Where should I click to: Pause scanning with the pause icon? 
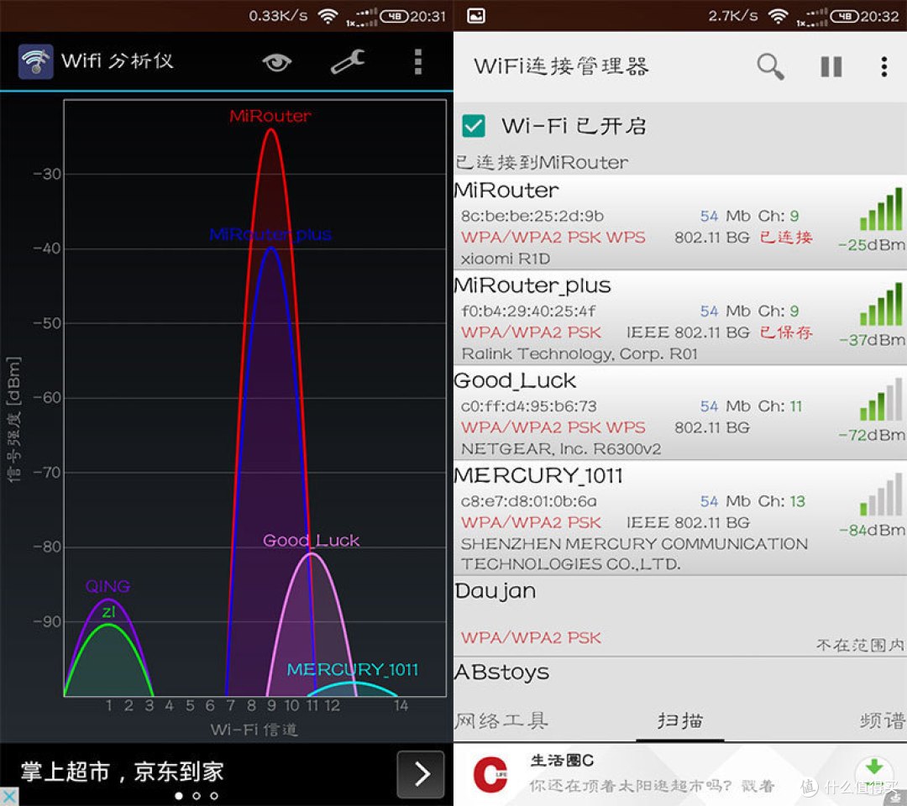(831, 66)
